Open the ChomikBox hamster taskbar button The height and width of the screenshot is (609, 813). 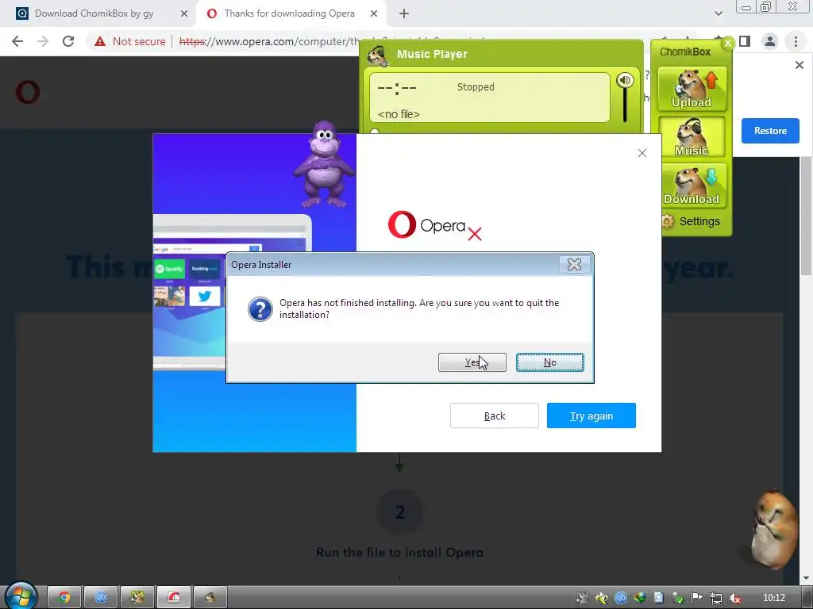pyautogui.click(x=137, y=597)
